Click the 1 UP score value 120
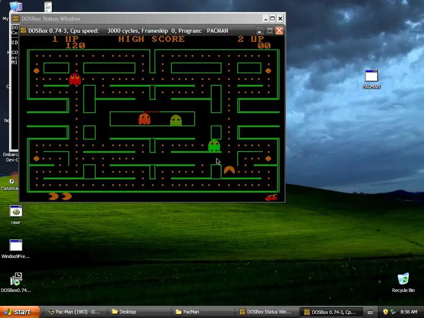The image size is (424, 318). (75, 46)
